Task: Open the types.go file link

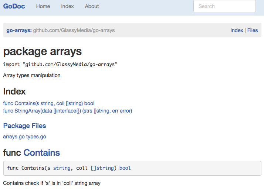Action: (x=36, y=137)
